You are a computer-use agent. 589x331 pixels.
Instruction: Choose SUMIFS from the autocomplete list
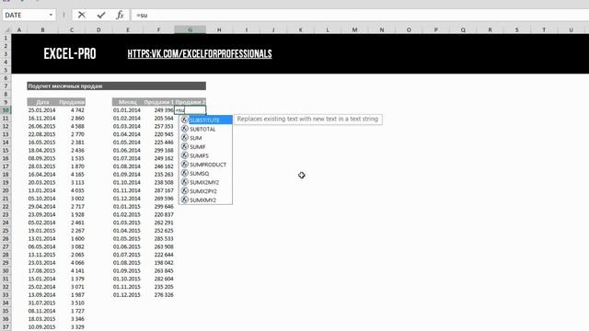[205, 155]
